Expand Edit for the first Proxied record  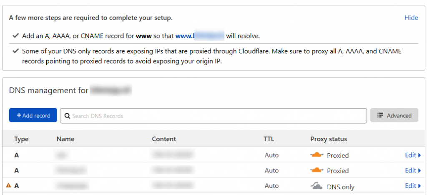click(x=412, y=155)
